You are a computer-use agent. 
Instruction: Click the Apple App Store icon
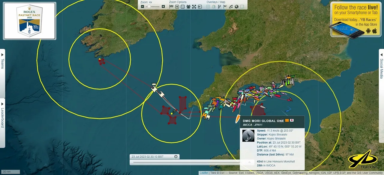pos(374,31)
